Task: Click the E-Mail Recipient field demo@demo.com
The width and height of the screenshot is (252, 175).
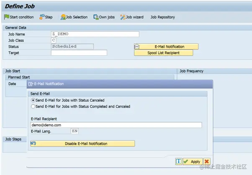Action: pyautogui.click(x=116, y=125)
